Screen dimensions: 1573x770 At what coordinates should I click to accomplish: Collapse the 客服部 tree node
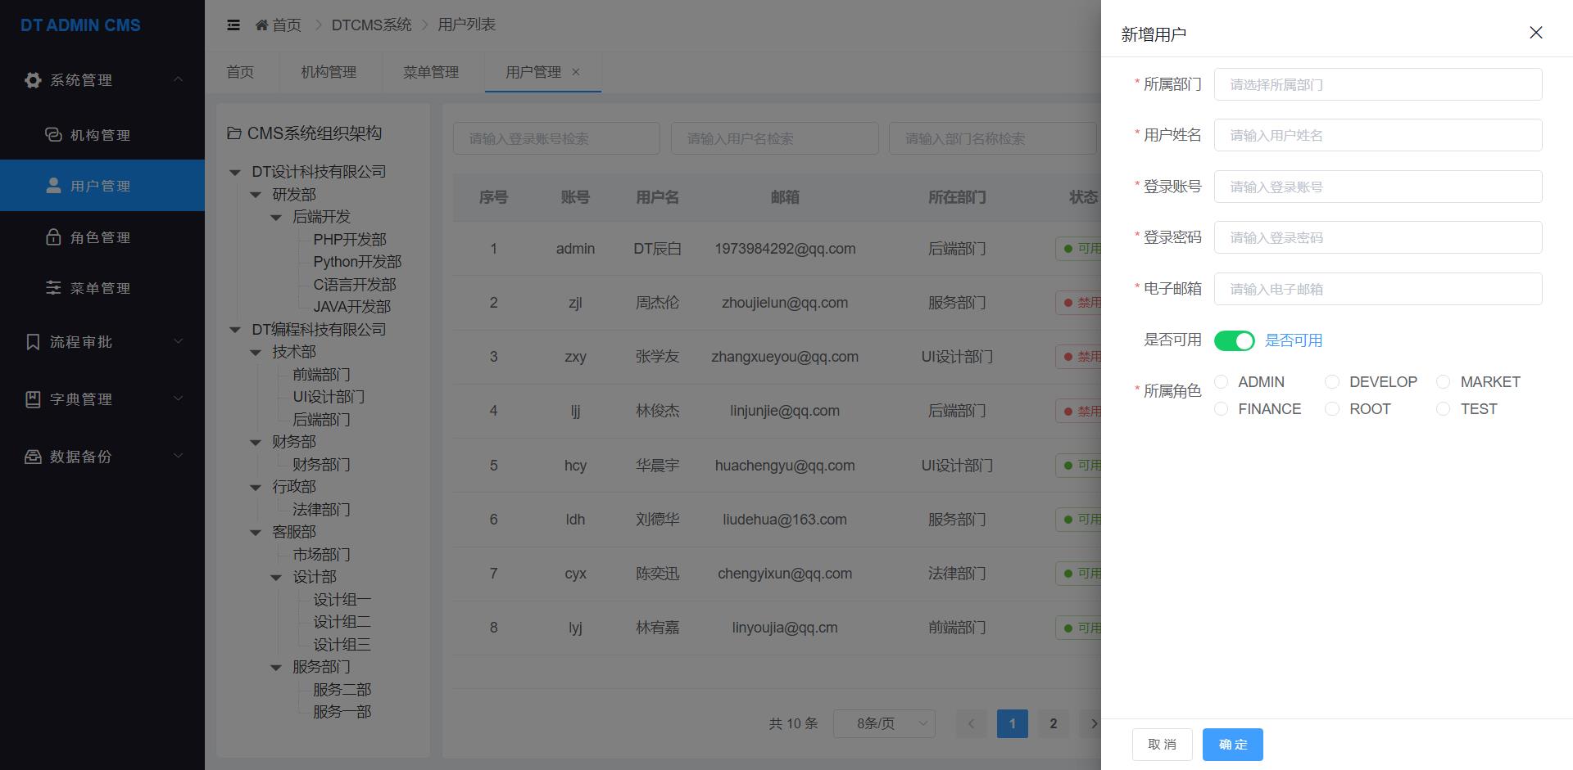tap(256, 533)
